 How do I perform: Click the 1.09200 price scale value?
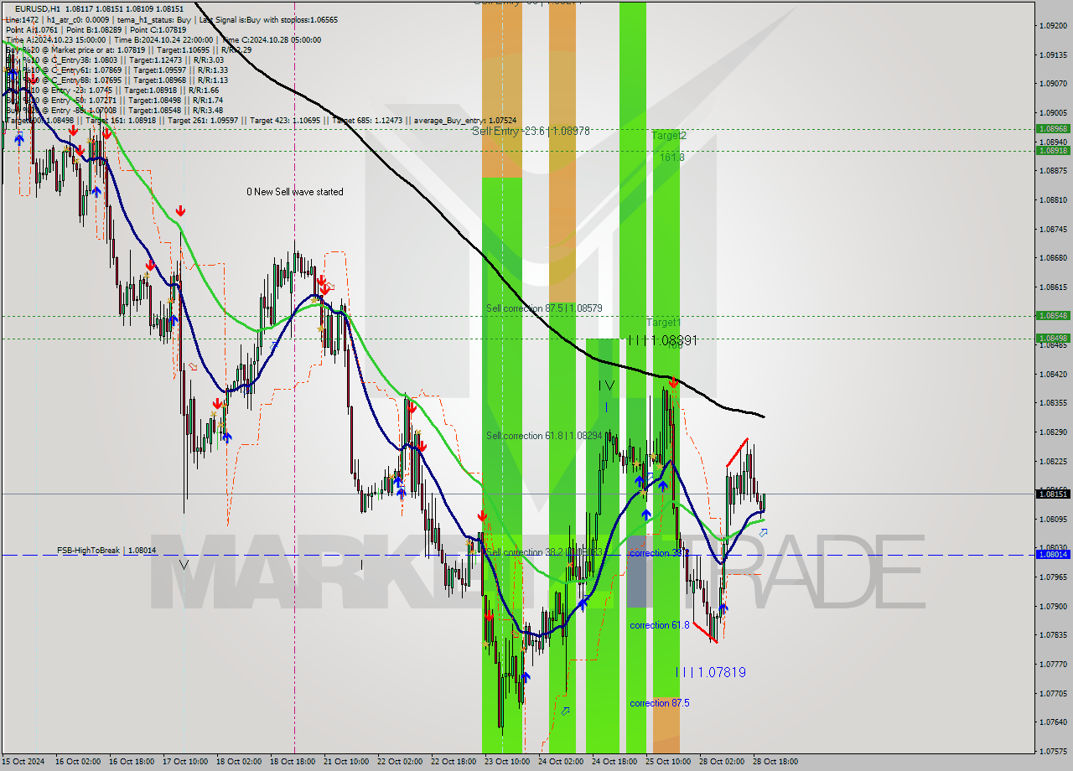1053,26
